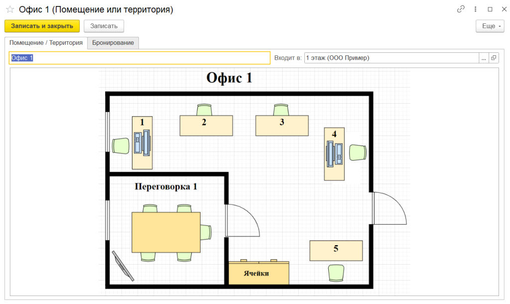Click the Входит в field with 1 этаж
Viewport: 510px width, 304px height.
click(x=391, y=58)
